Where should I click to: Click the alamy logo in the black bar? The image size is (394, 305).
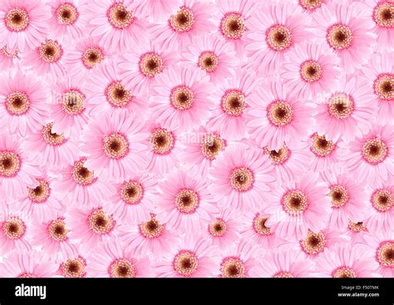[31, 291]
